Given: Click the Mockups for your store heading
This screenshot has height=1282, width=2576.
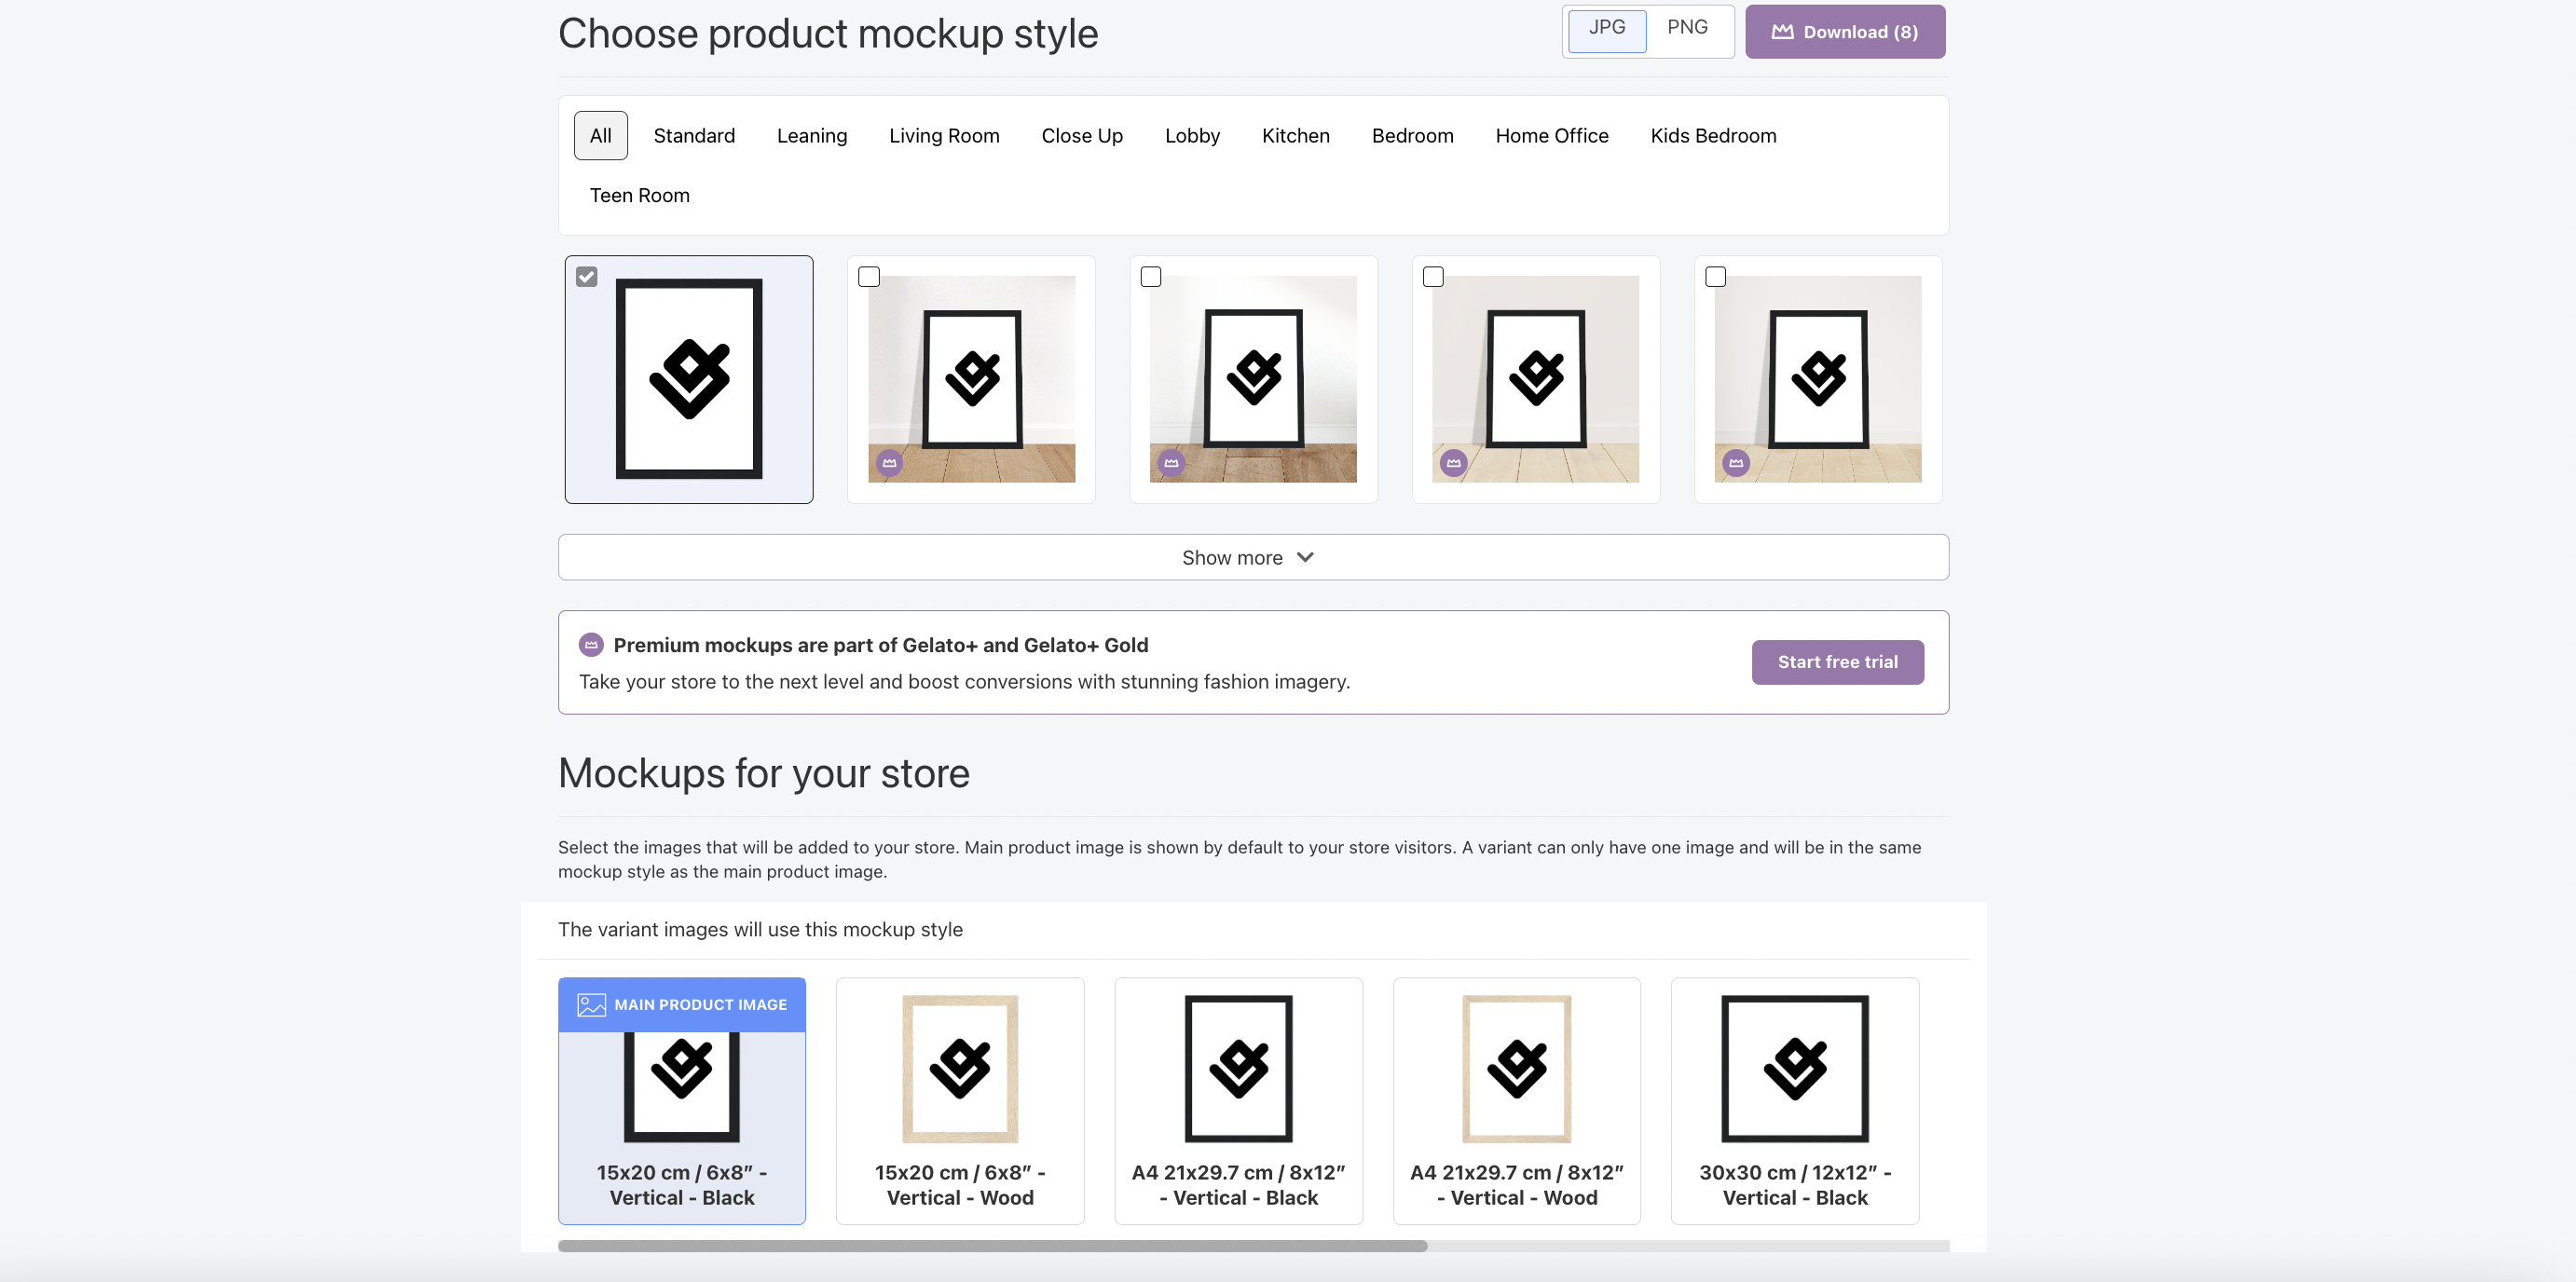Looking at the screenshot, I should tap(764, 774).
